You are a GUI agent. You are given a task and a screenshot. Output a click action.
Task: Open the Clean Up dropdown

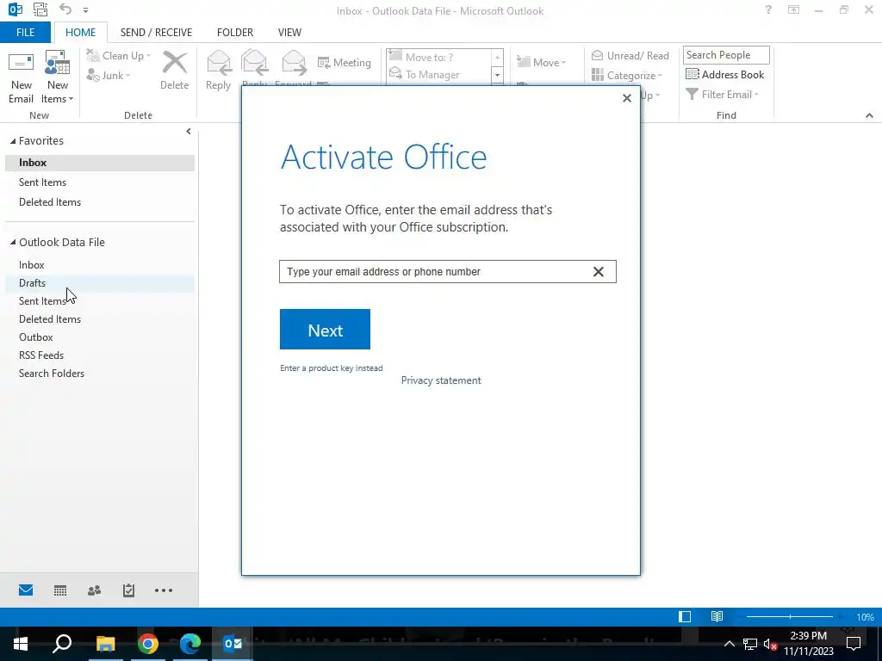point(119,56)
